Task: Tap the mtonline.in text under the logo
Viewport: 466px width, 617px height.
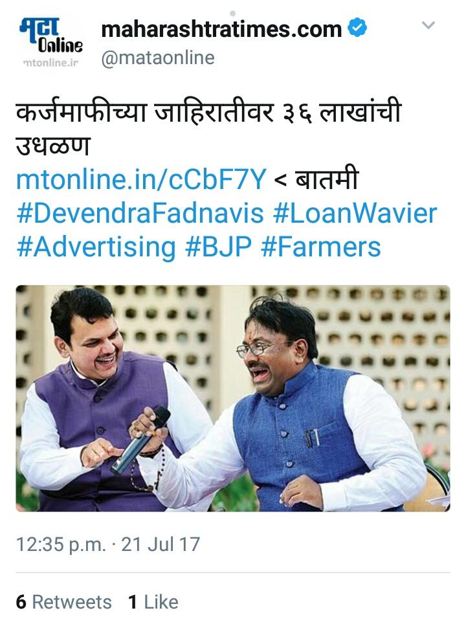Action: pos(50,63)
